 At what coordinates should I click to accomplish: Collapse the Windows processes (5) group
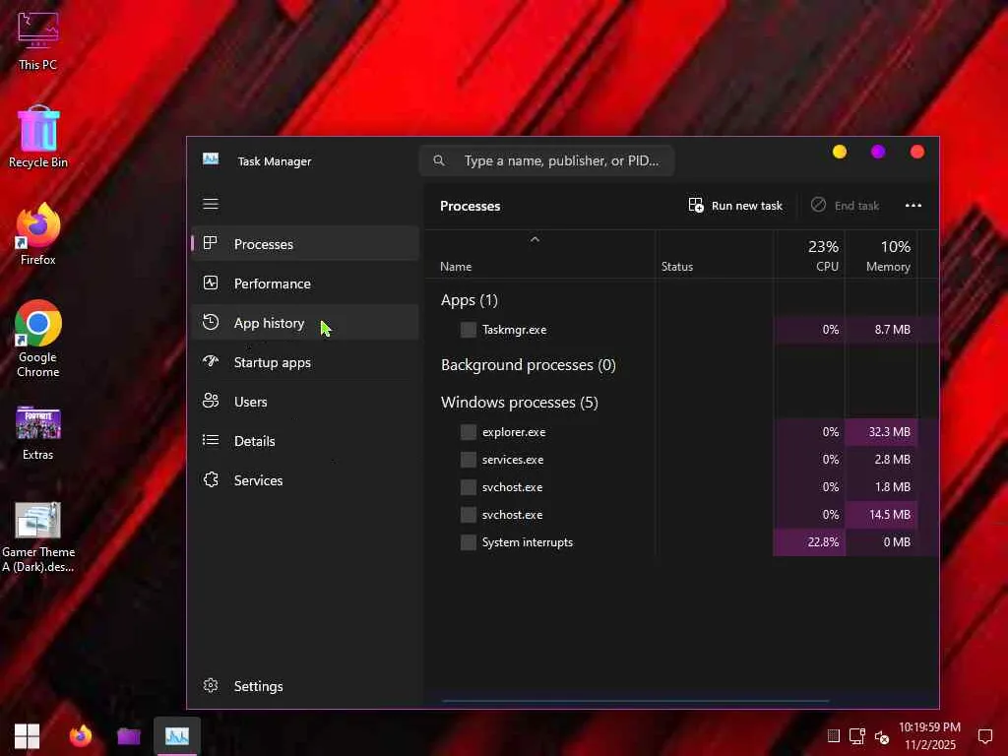coord(520,403)
